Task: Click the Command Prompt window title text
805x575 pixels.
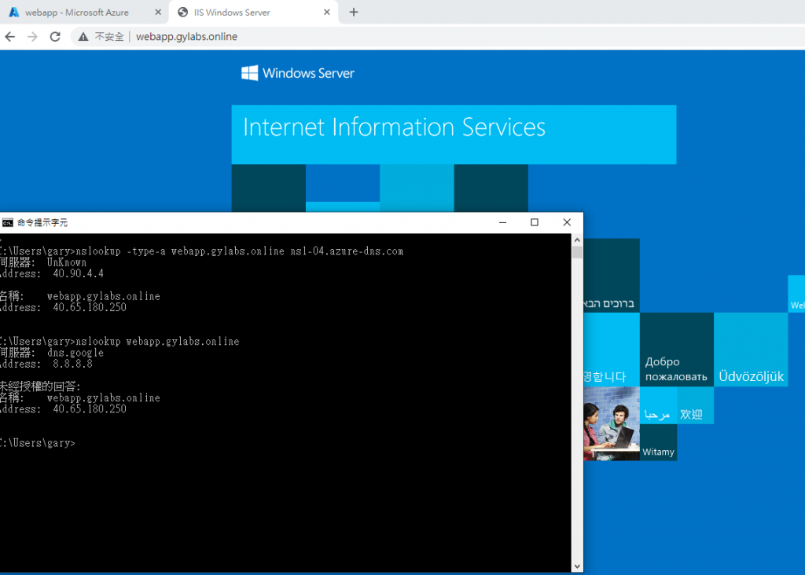Action: (42, 222)
